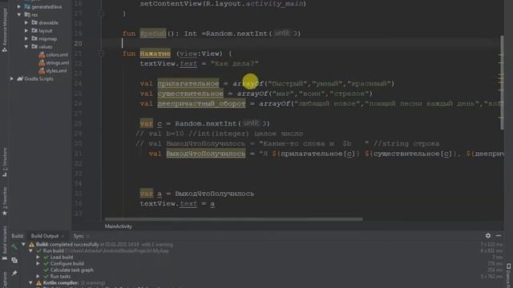The height and width of the screenshot is (288, 513).
Task: Expand the layout folder
Action: [x=26, y=30]
